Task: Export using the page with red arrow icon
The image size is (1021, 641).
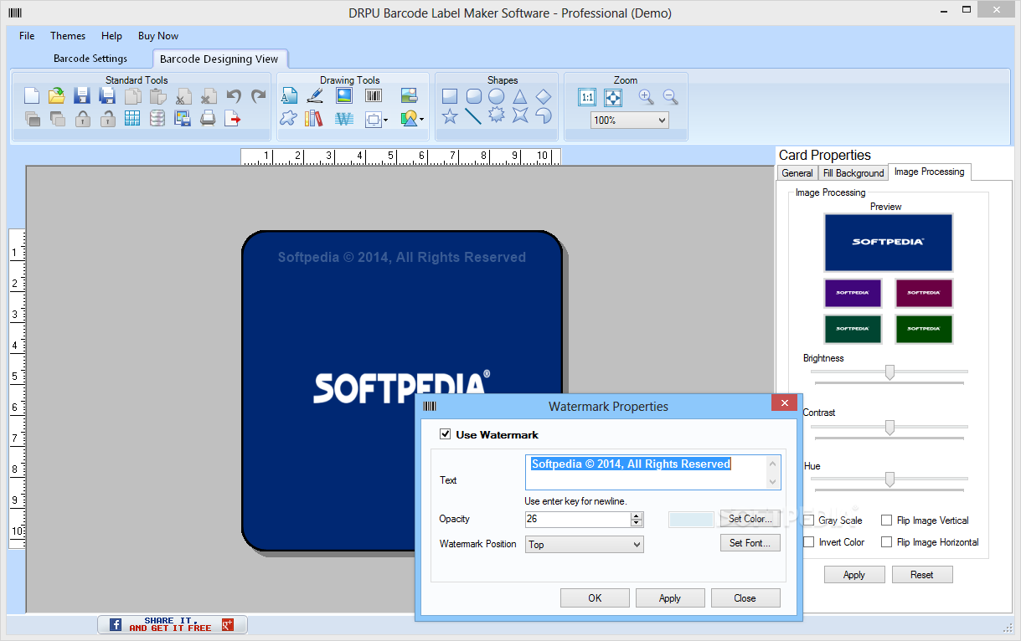Action: pyautogui.click(x=233, y=118)
